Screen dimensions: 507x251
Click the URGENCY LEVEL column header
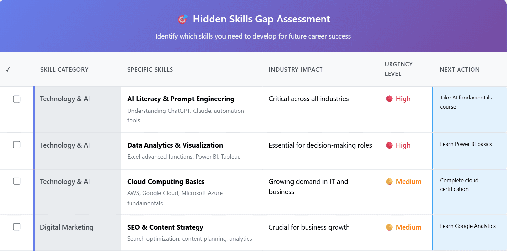[x=399, y=69]
